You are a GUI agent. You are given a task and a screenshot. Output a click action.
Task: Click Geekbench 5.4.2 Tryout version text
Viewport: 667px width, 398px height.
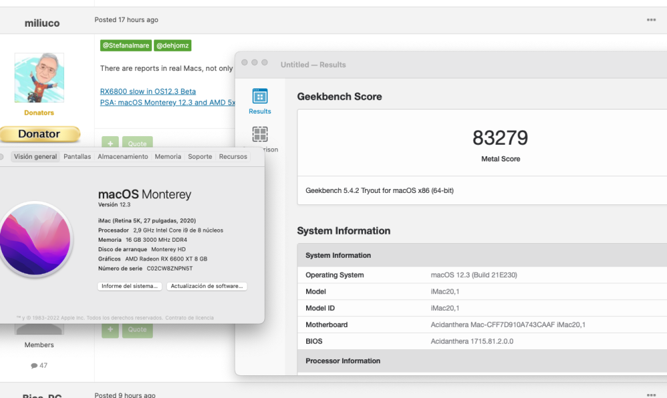click(380, 191)
